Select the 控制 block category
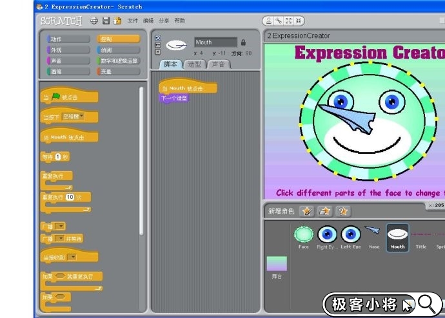 [x=119, y=39]
